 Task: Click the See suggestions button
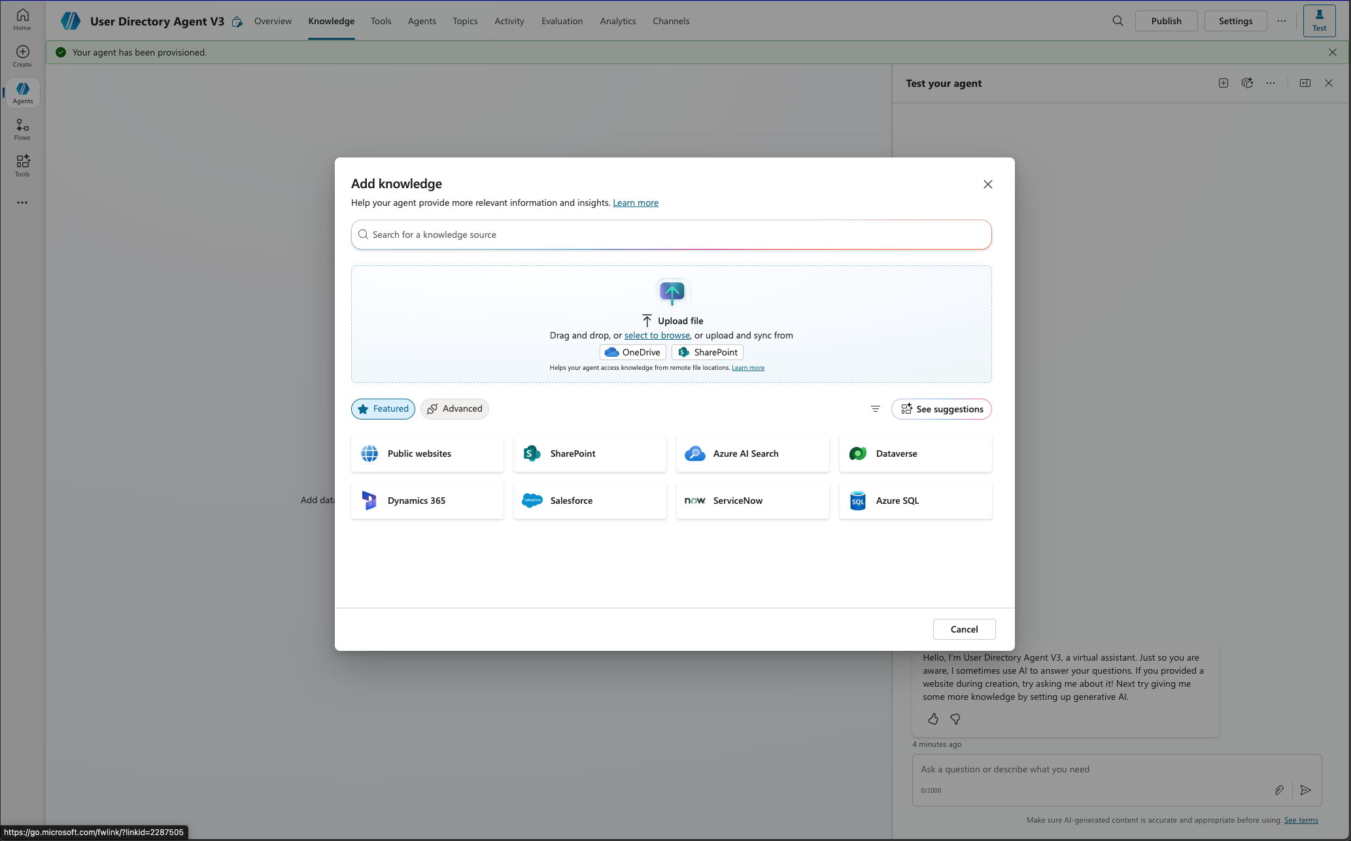(941, 409)
